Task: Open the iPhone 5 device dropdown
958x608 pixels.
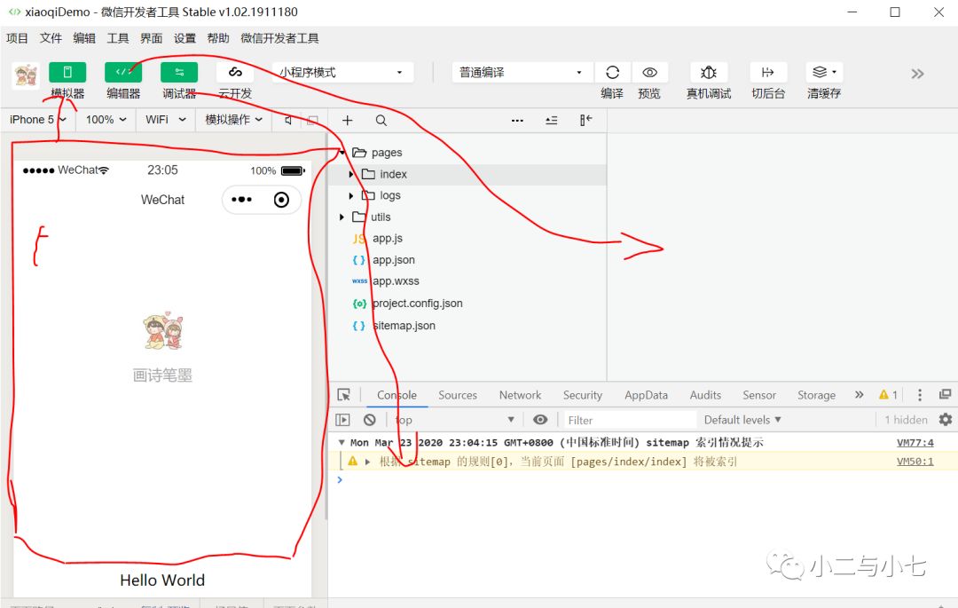Action: tap(38, 120)
